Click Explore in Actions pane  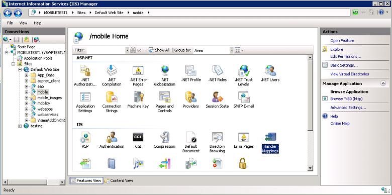(x=337, y=49)
